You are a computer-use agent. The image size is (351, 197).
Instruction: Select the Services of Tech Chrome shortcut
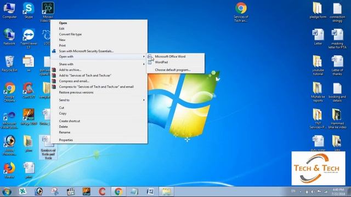(x=241, y=12)
